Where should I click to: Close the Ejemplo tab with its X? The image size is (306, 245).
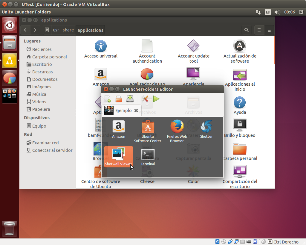click(136, 111)
